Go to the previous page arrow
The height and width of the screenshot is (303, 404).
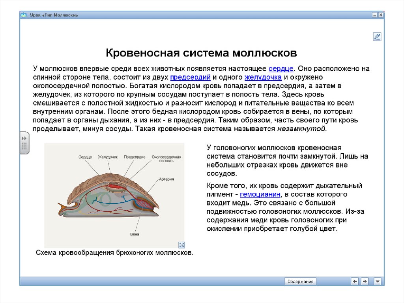(x=355, y=281)
